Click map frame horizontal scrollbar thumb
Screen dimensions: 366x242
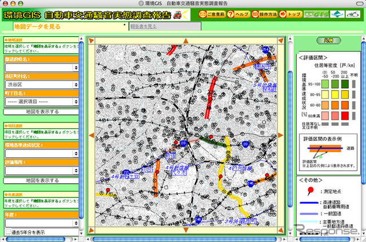(x=184, y=240)
